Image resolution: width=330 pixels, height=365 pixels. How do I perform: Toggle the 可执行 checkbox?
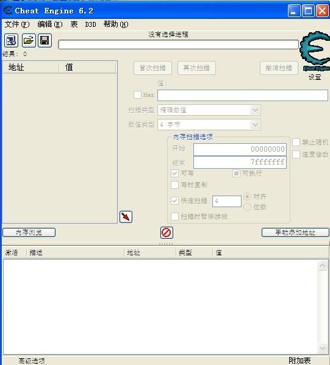click(x=236, y=173)
